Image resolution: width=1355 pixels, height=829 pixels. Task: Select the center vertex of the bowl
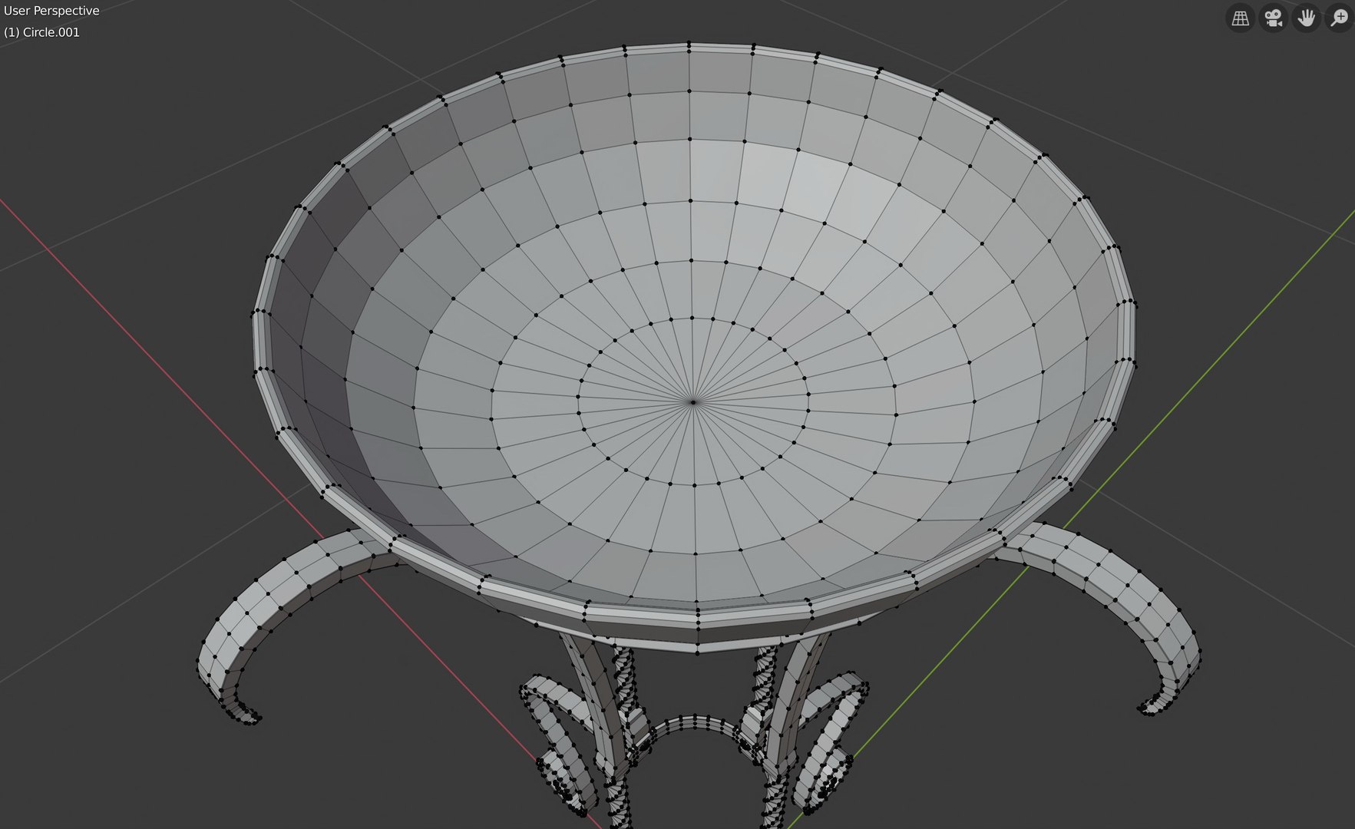[693, 401]
